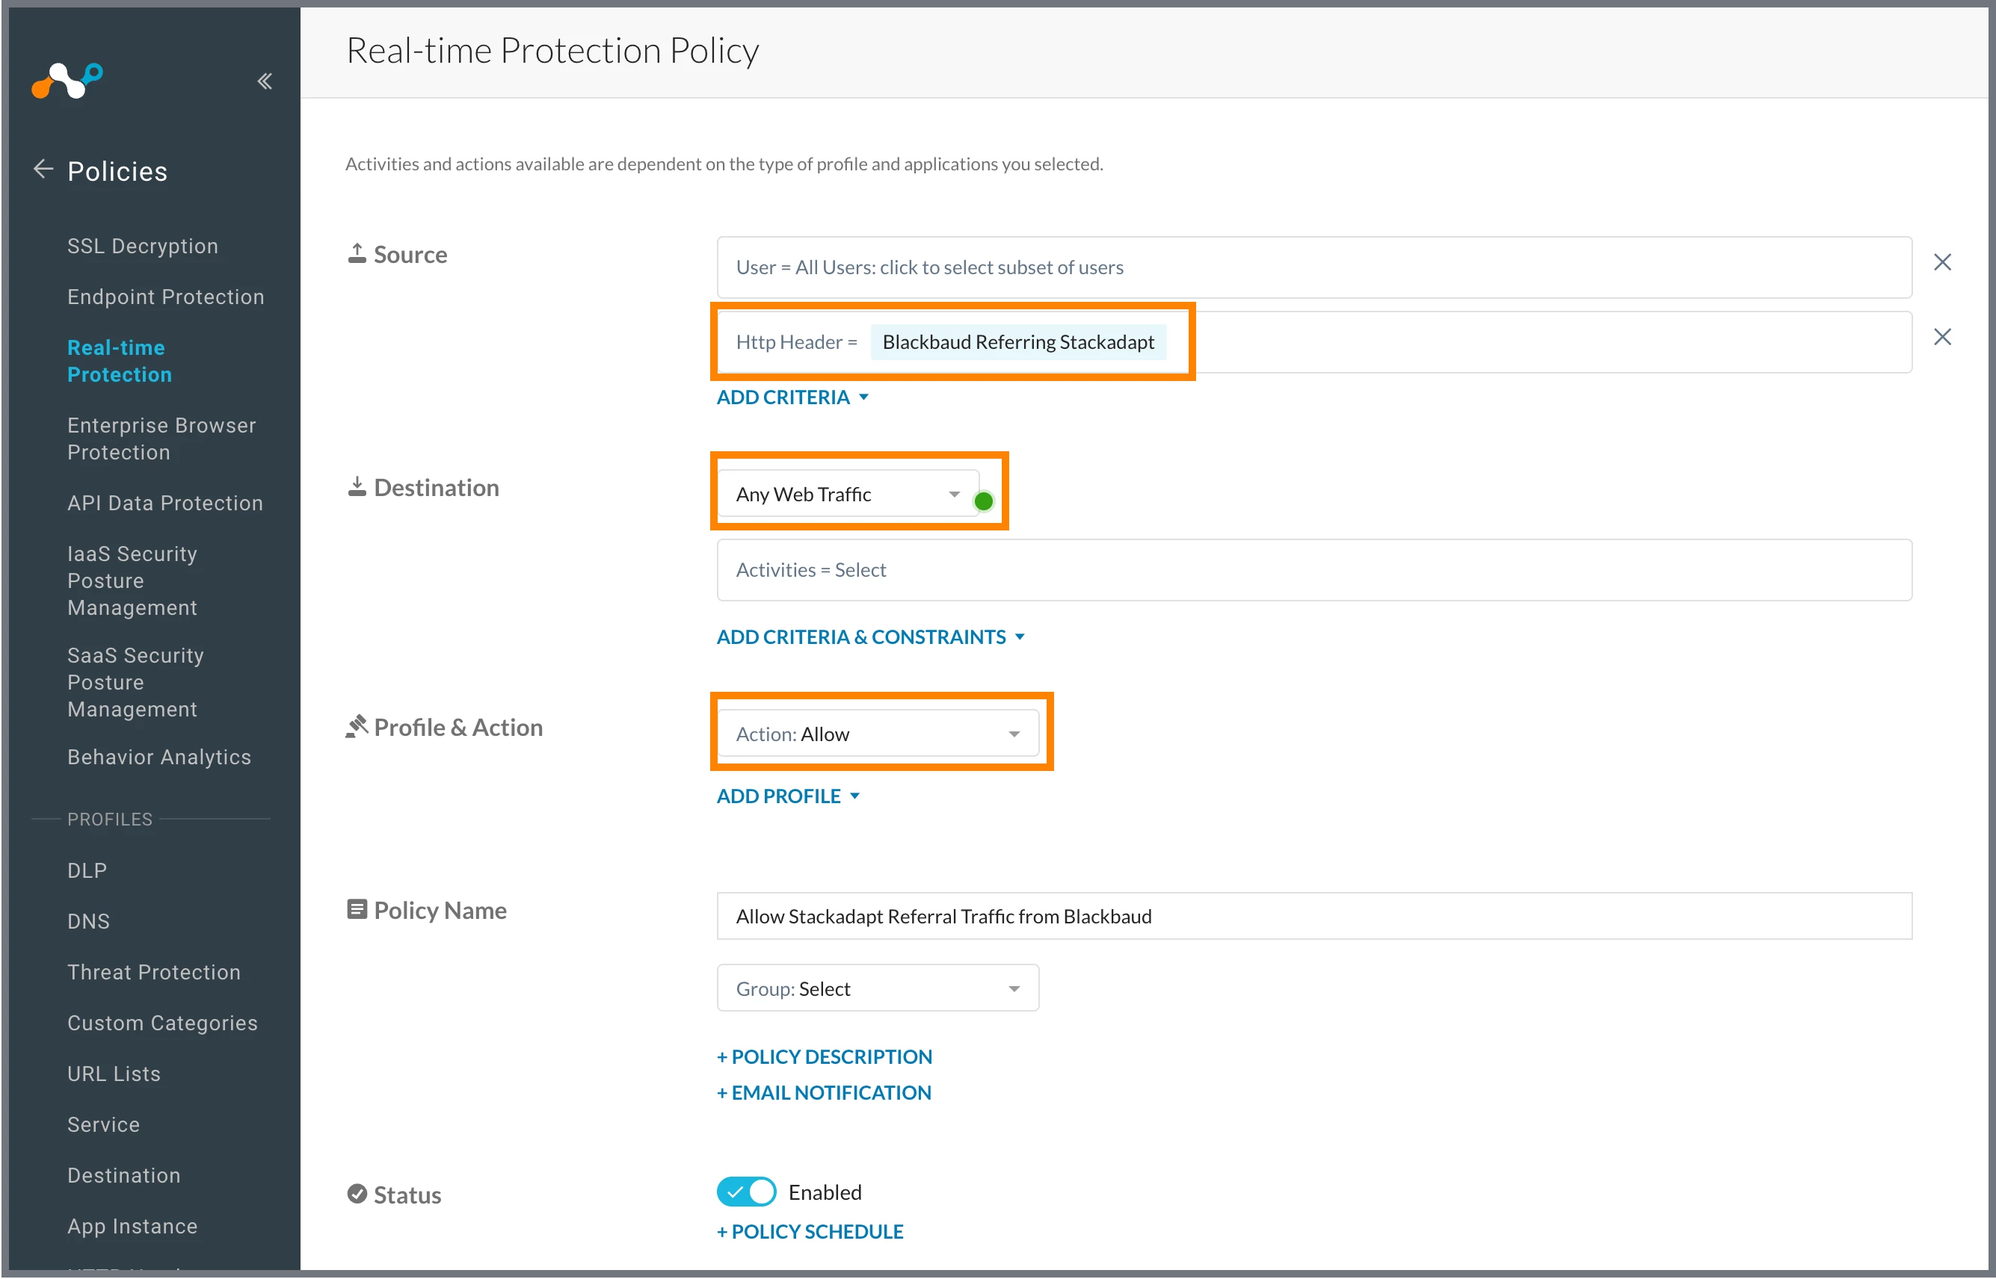1996x1279 pixels.
Task: Remove the Http Header criteria row
Action: pyautogui.click(x=1941, y=337)
